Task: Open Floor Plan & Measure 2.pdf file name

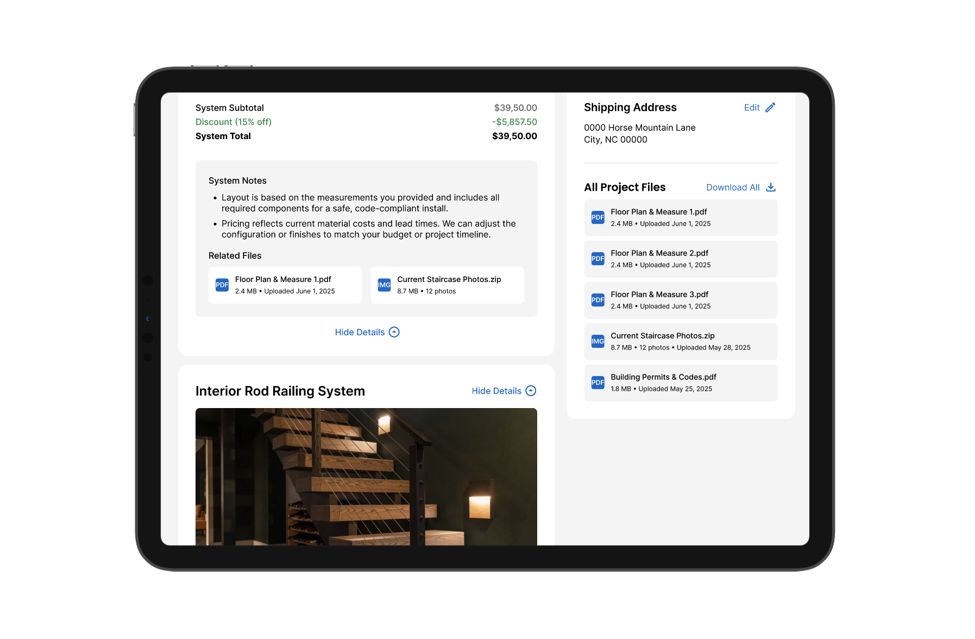Action: [x=659, y=253]
